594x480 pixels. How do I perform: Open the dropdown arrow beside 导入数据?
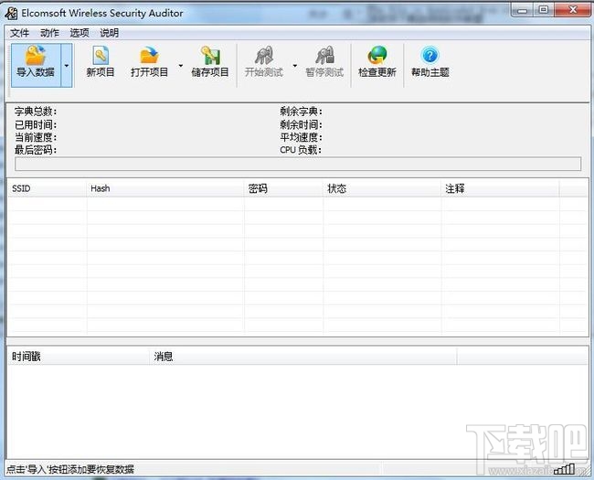click(x=67, y=65)
